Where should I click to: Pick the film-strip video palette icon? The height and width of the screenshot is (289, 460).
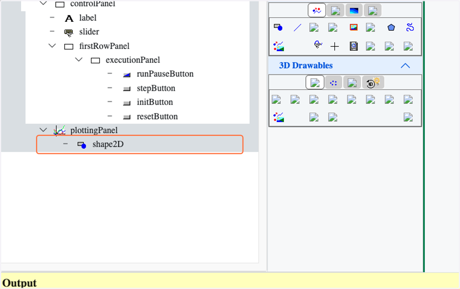coord(353,47)
